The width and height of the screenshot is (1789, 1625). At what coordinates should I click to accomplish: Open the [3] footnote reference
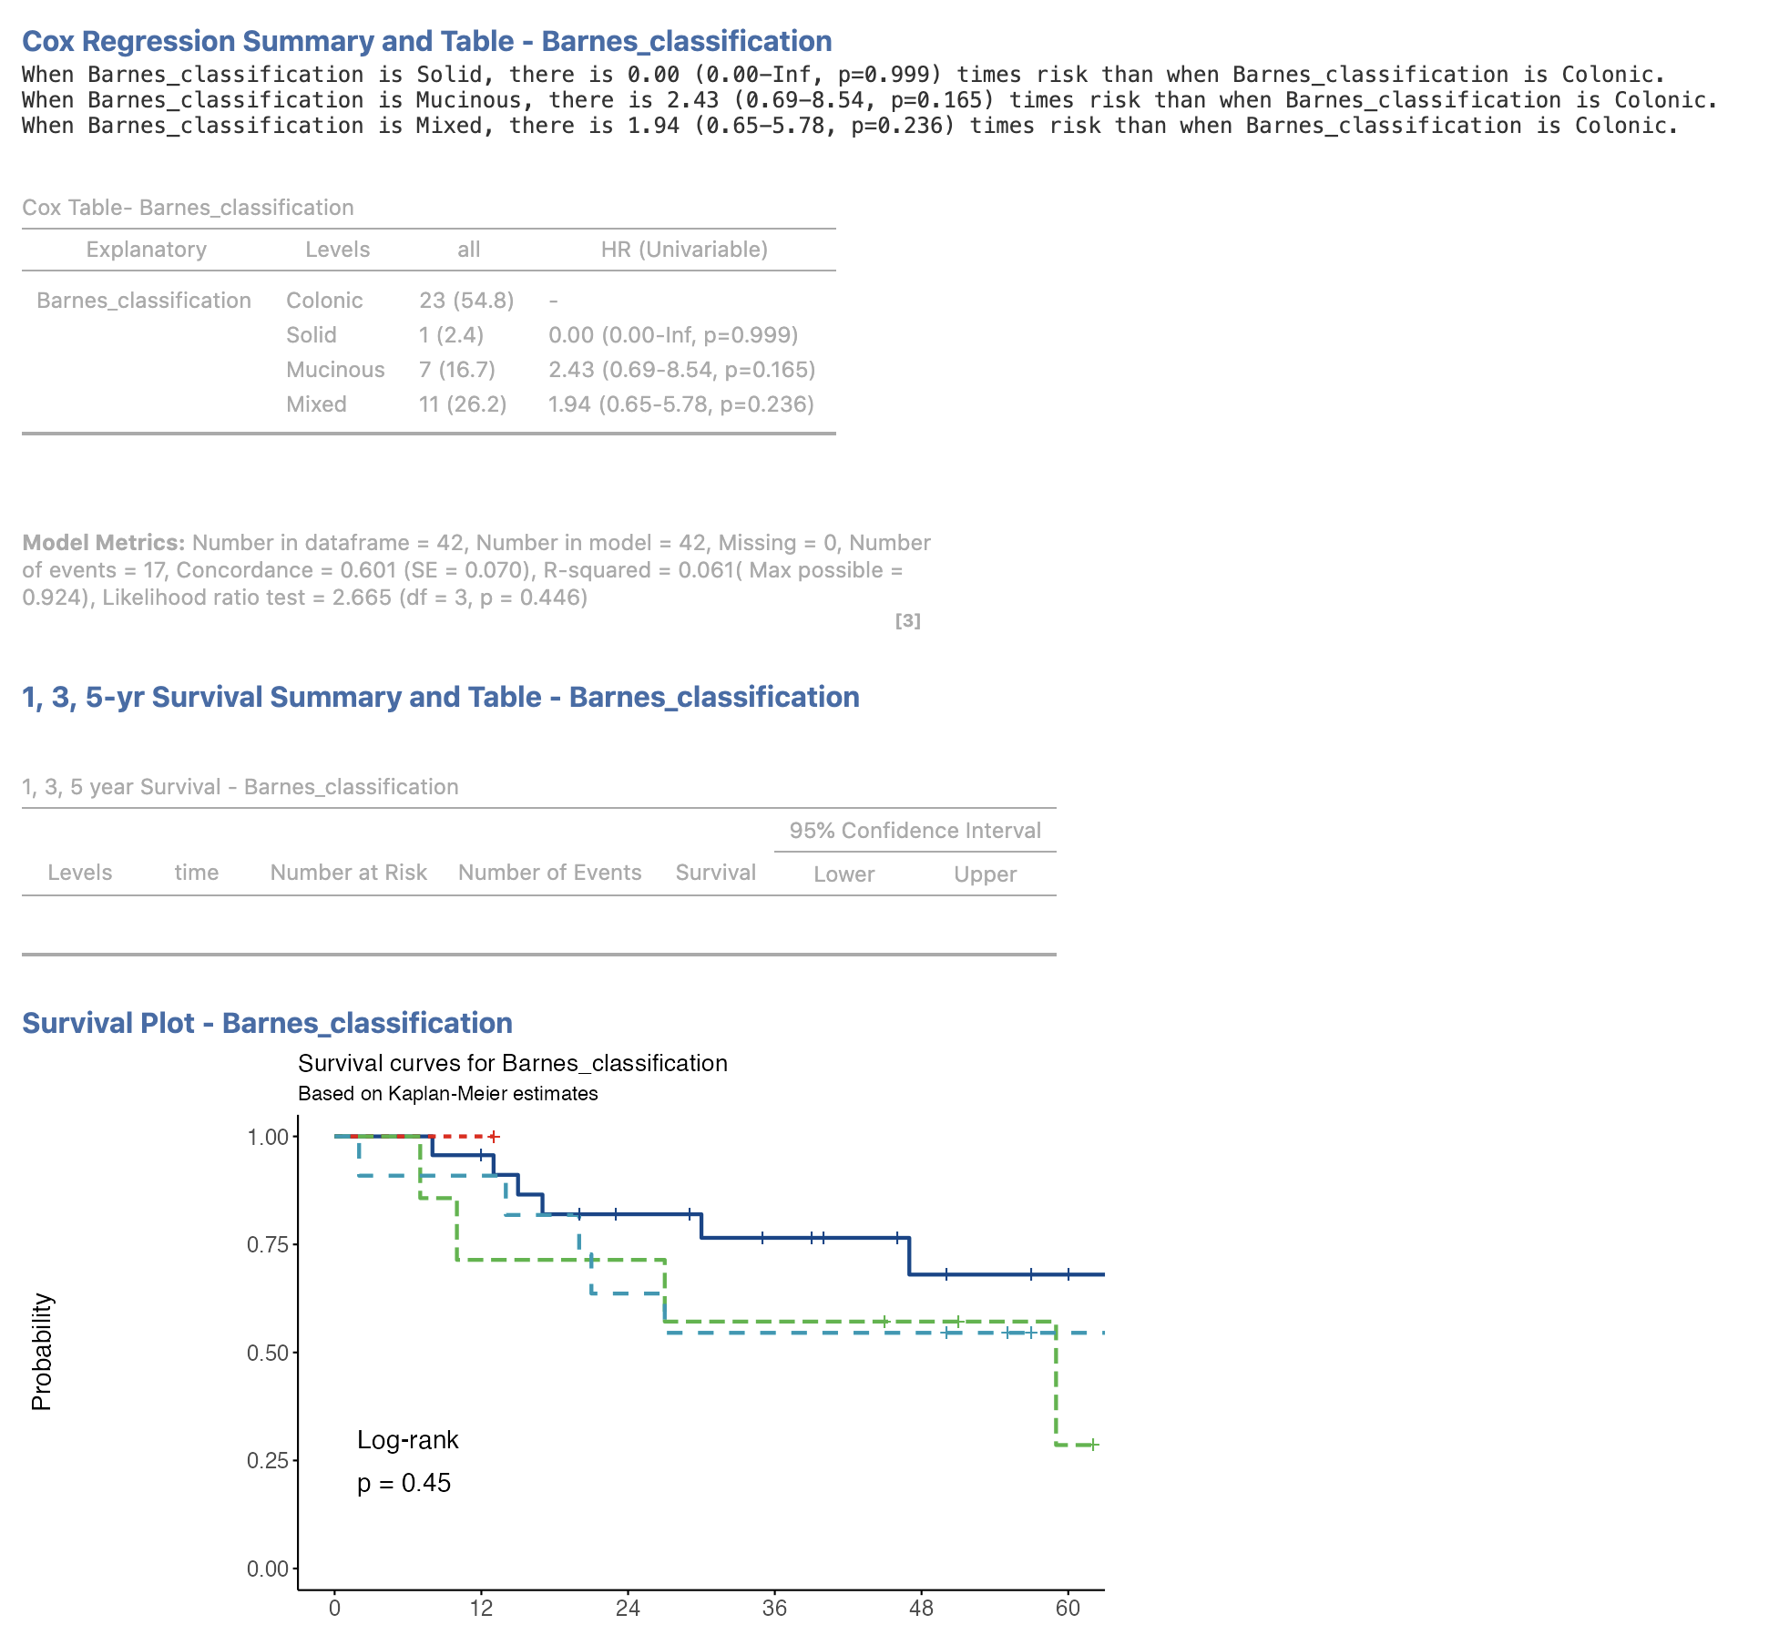908,621
